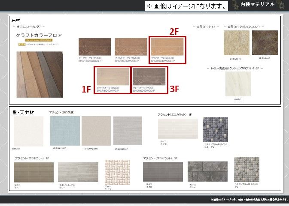Viewport: 289px width, 206px height.
Task: Click the clear oak 2F flooring sample
Action: tap(167, 47)
